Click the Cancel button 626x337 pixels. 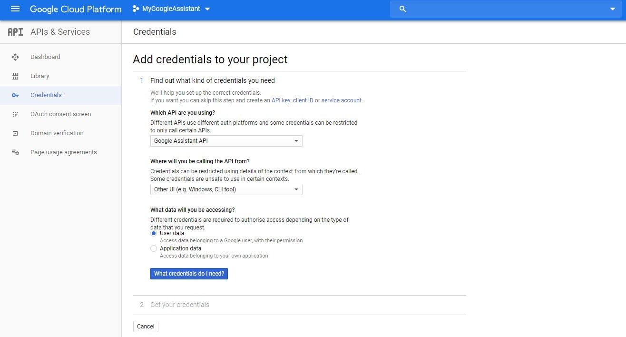146,327
